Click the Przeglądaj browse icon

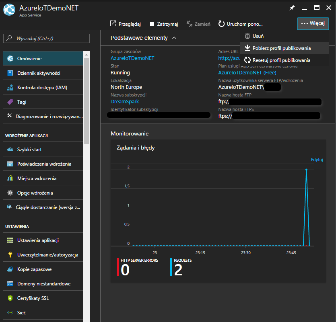click(113, 24)
